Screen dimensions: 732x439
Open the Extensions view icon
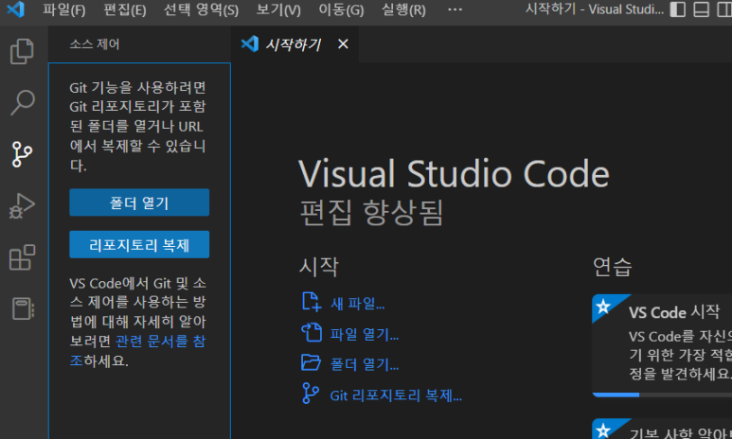22,257
